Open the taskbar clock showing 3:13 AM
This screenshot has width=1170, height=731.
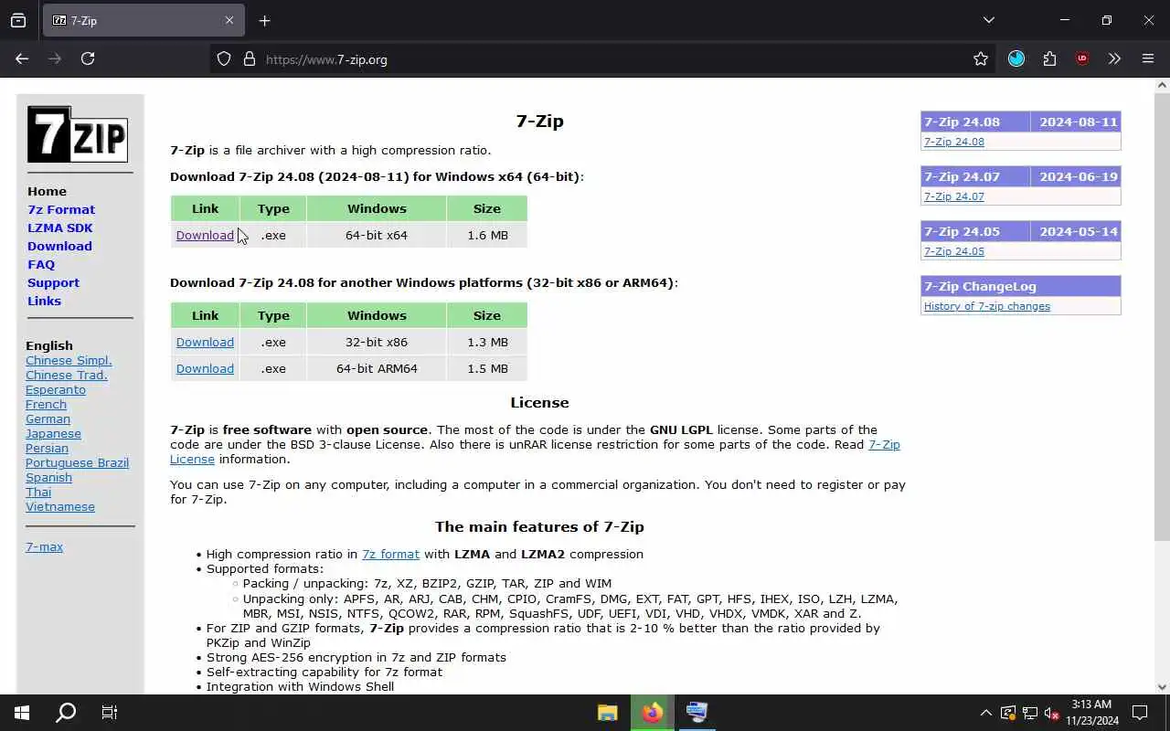coord(1091,713)
